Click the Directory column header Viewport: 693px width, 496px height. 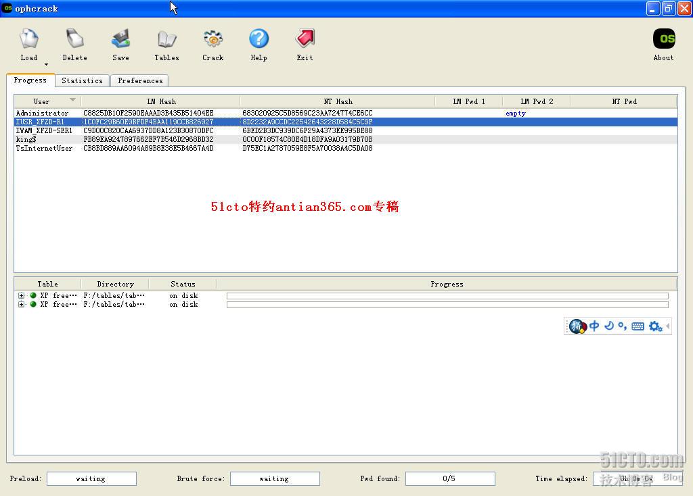(115, 284)
